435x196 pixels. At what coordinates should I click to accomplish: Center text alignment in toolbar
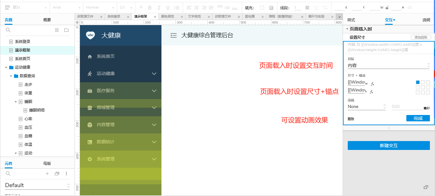pos(196,7)
